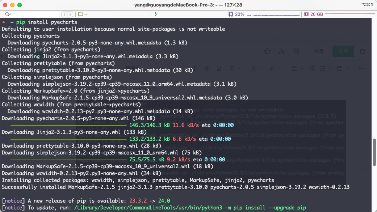Click the 'pip install pyecharts' command line
Image resolution: width=377 pixels, height=212 pixels.
(x=46, y=22)
